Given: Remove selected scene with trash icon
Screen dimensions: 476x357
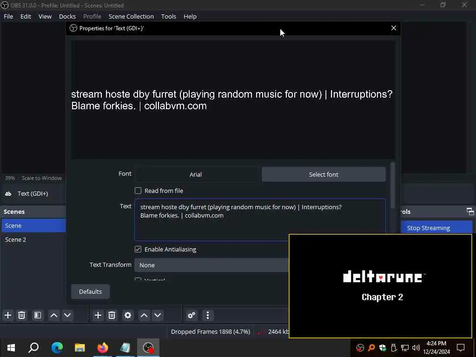Looking at the screenshot, I should click(x=21, y=315).
